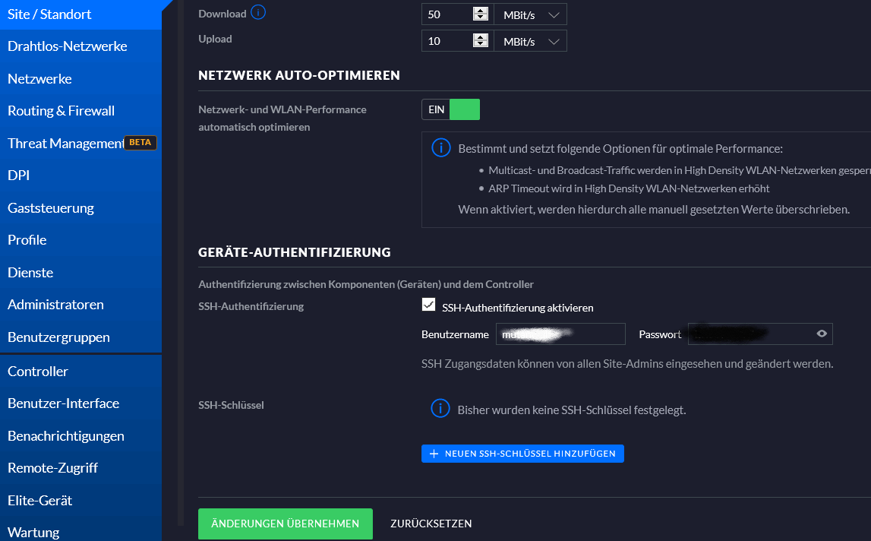This screenshot has width=871, height=541.
Task: Select Administratoren in the sidebar
Action: pyautogui.click(x=55, y=305)
